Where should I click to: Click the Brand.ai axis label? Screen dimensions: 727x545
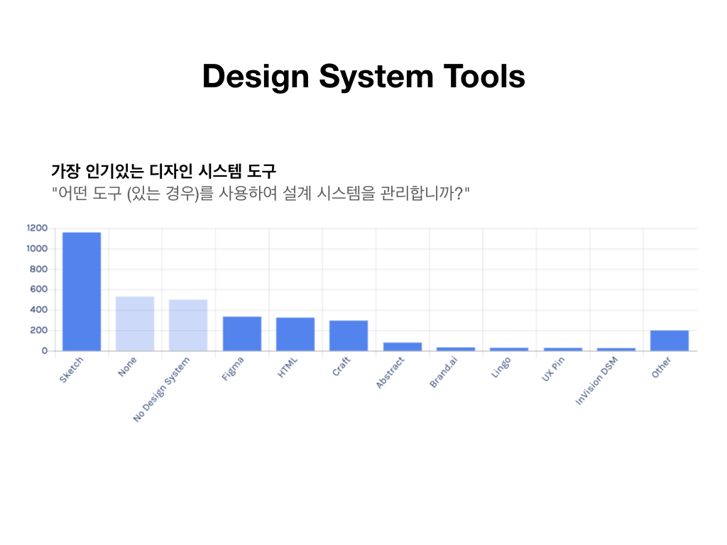click(x=443, y=373)
